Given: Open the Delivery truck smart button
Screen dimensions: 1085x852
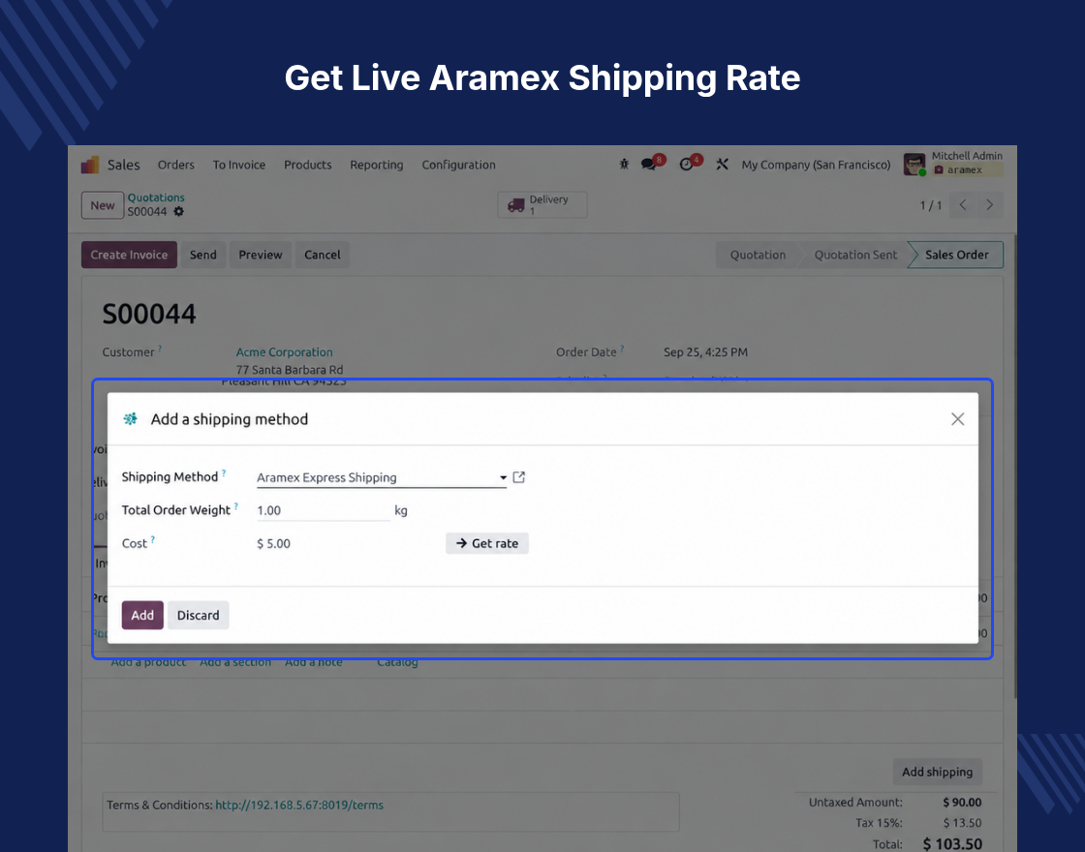Looking at the screenshot, I should (x=542, y=204).
